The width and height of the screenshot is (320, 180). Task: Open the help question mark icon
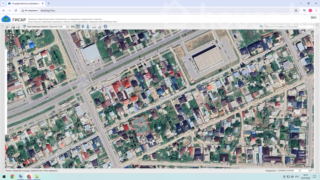[x=105, y=27]
